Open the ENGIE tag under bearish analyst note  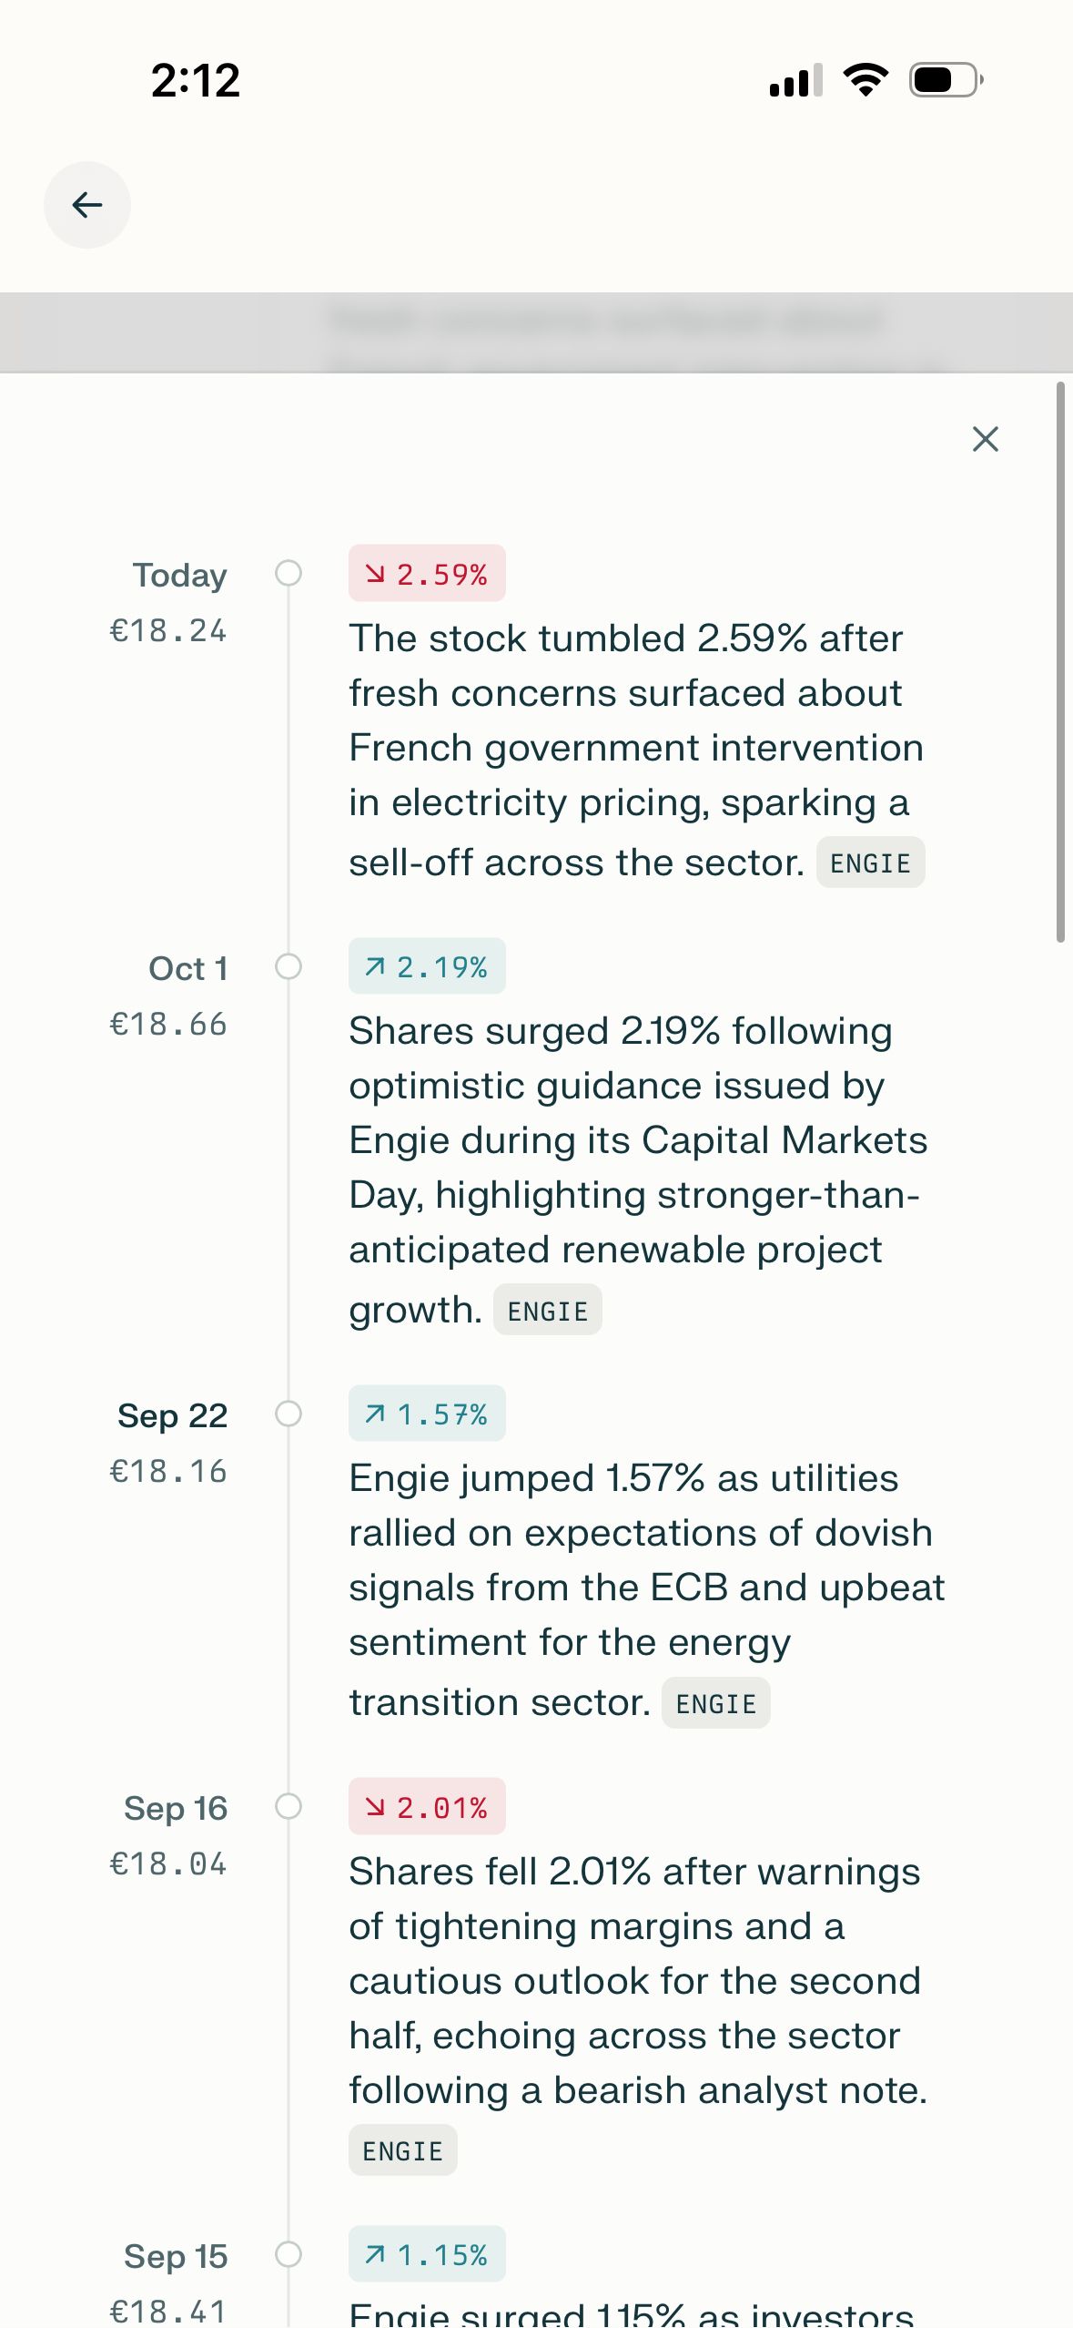(x=402, y=2151)
